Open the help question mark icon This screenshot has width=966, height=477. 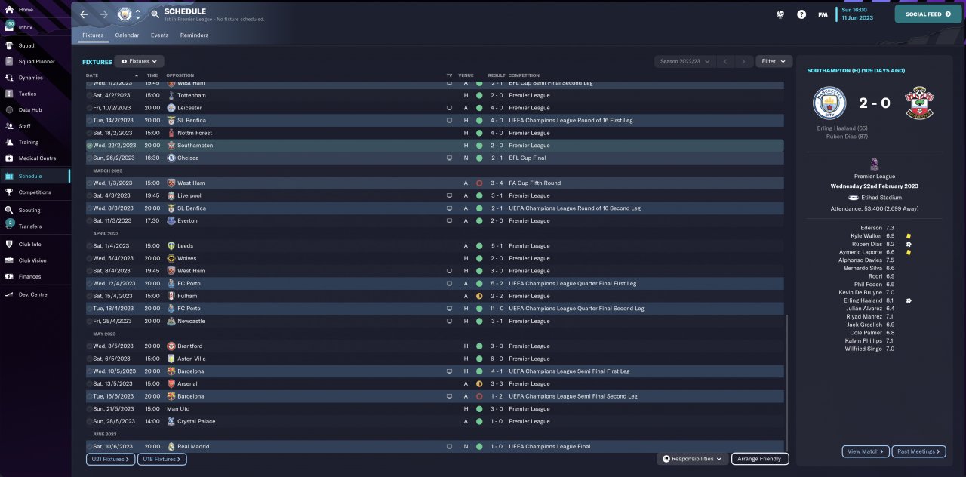click(x=801, y=14)
